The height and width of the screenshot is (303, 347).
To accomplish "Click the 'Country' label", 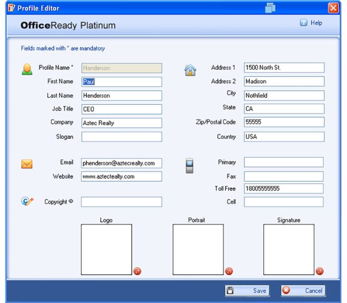I will (226, 137).
